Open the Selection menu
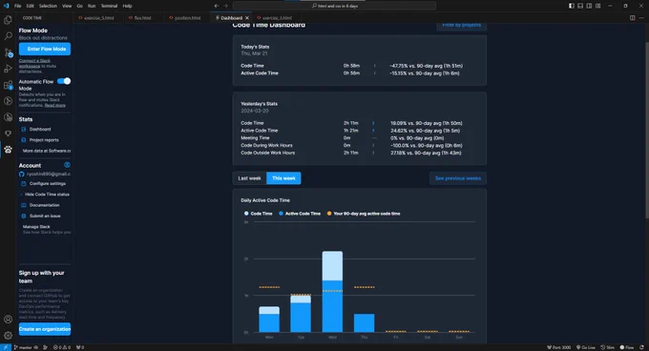 [48, 6]
